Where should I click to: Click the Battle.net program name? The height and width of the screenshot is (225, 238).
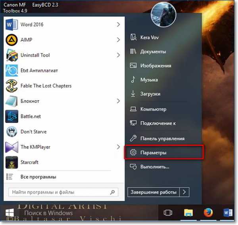click(31, 116)
